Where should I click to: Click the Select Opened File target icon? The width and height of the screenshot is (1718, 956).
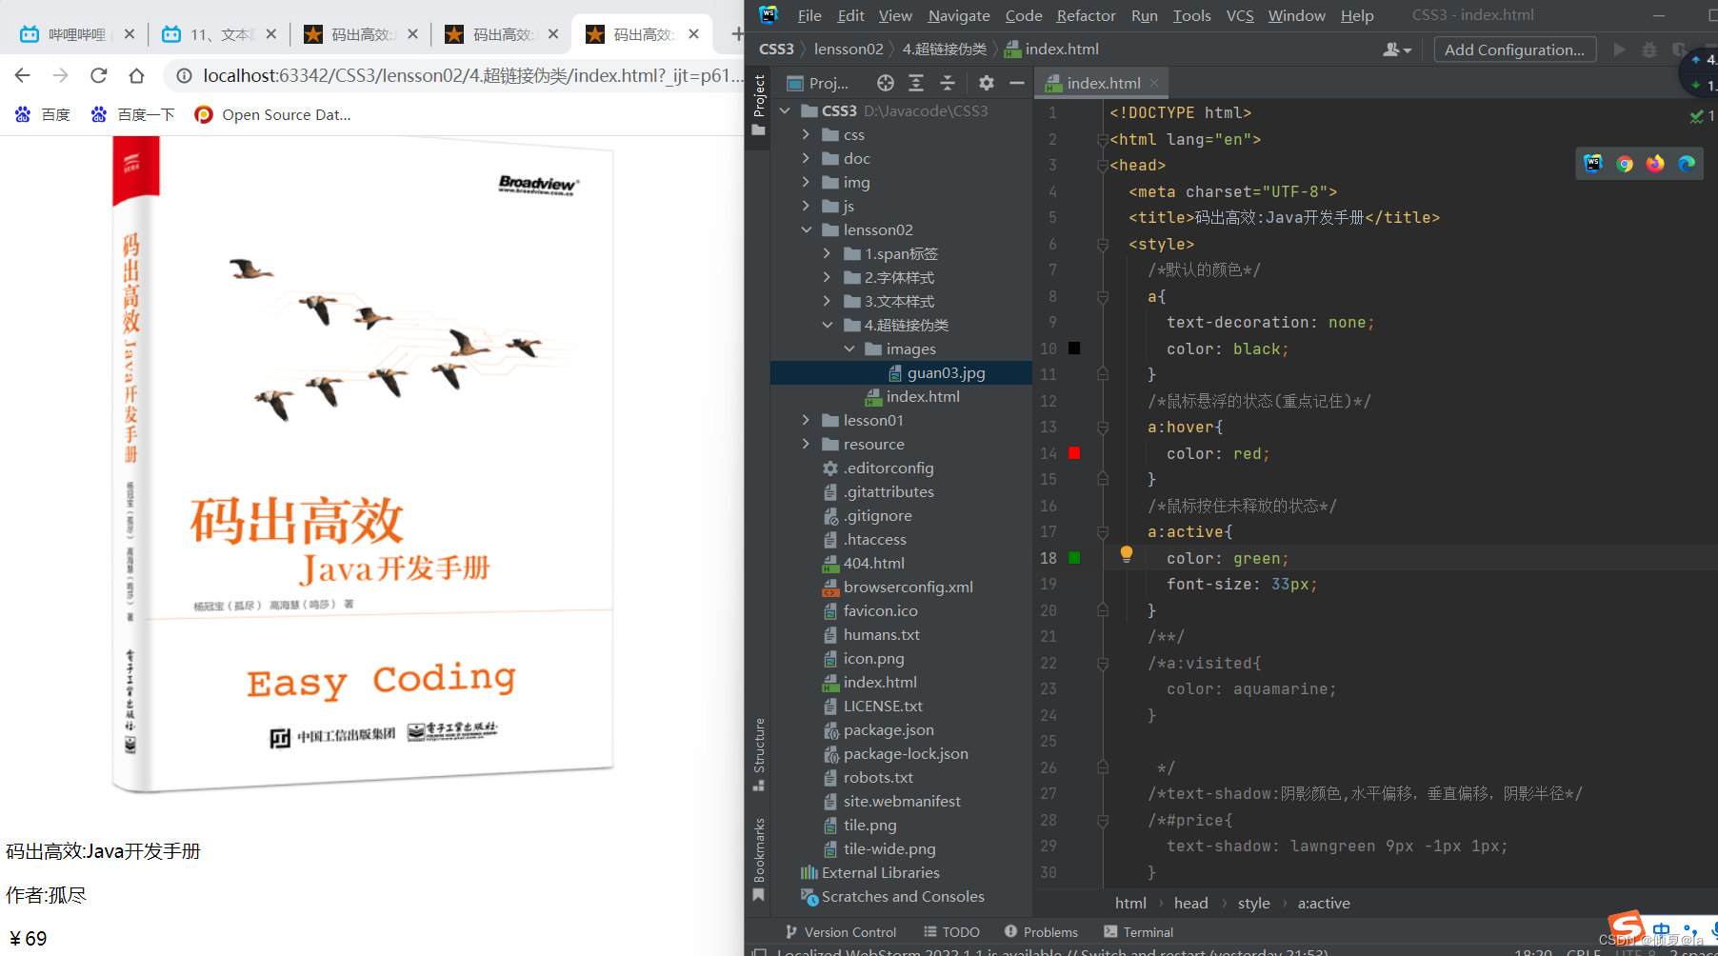(885, 83)
